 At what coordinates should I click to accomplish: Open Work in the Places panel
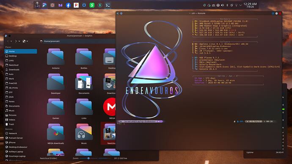click(x=20, y=79)
